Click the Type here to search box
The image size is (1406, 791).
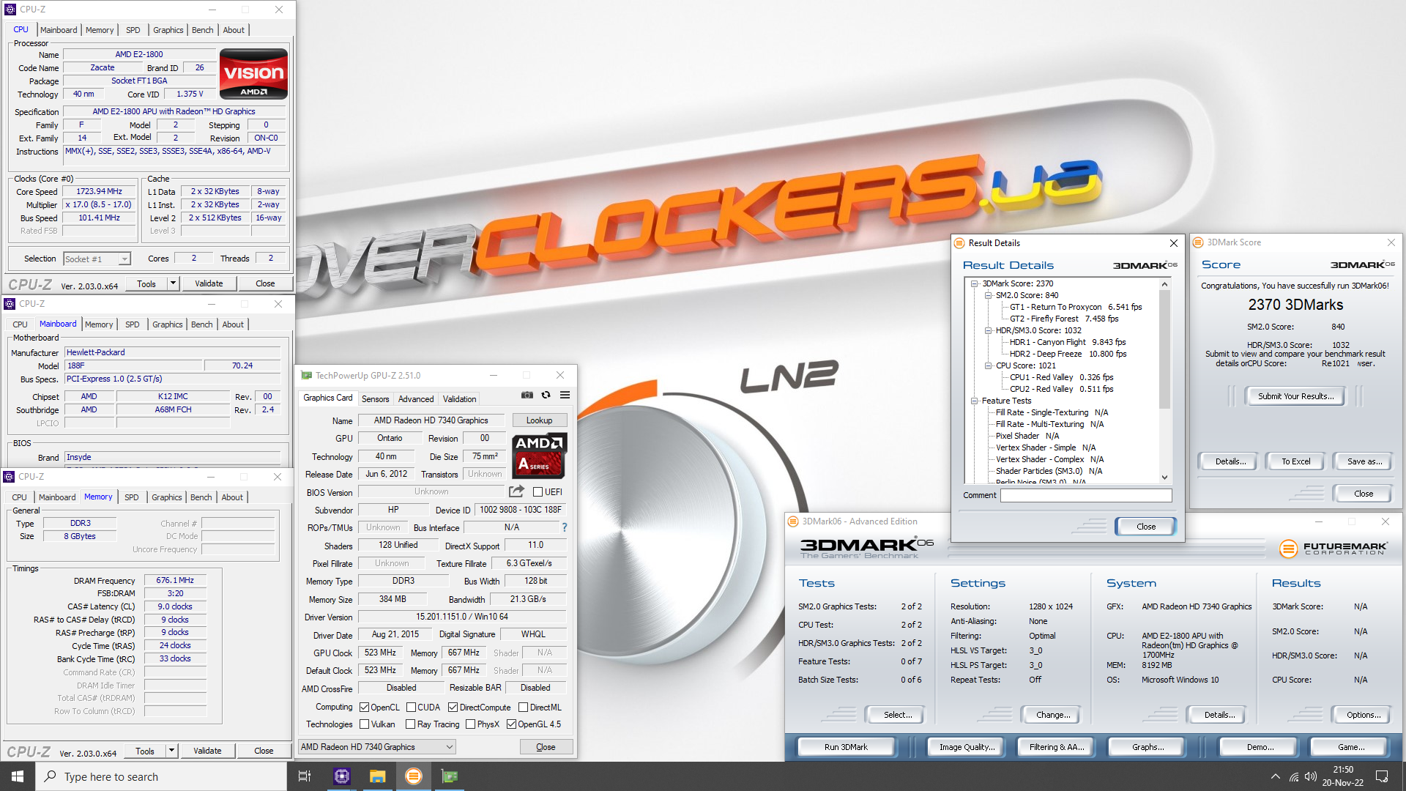click(x=161, y=776)
